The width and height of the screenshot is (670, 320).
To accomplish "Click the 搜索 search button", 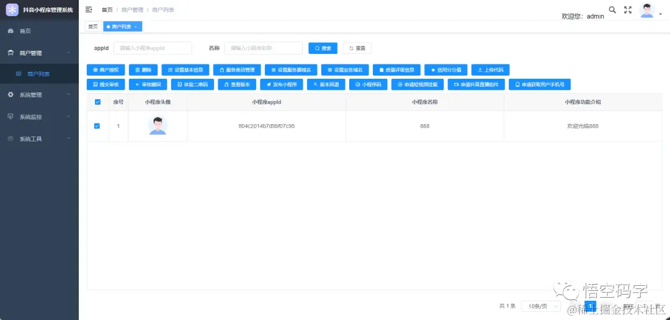I will pyautogui.click(x=323, y=48).
